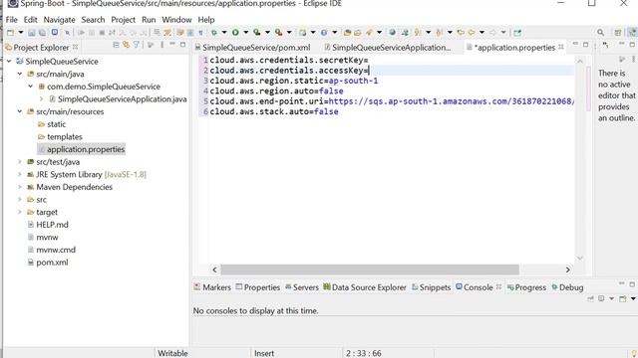The image size is (638, 358).
Task: Click the editor horizontal scrollbar thumb
Action: click(370, 269)
